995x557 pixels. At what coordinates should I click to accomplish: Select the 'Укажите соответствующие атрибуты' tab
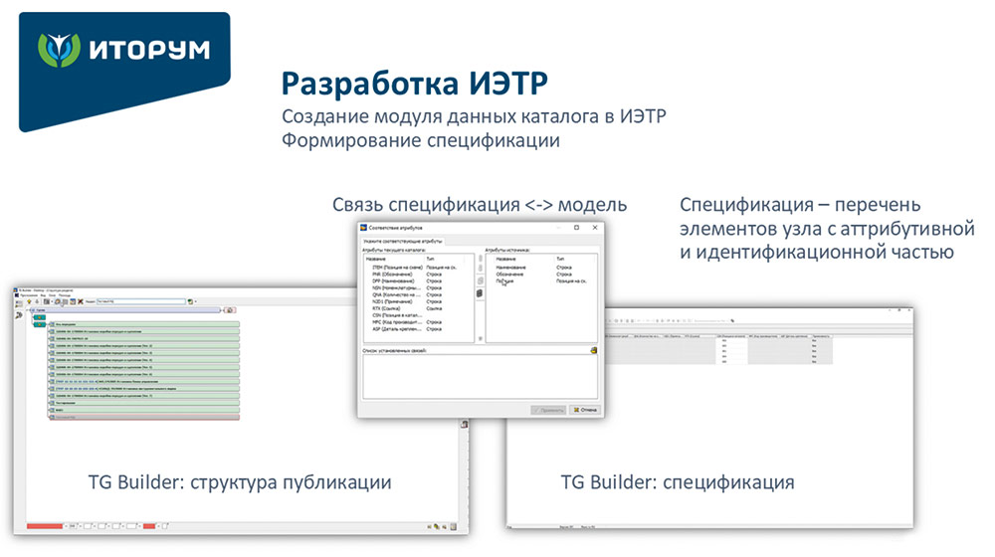[x=403, y=241]
